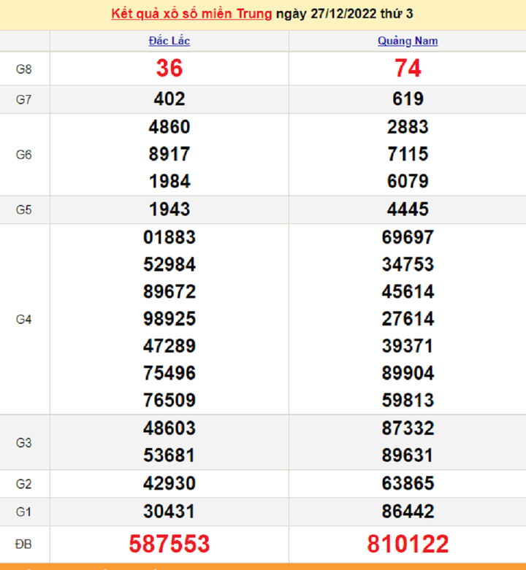The height and width of the screenshot is (570, 526).
Task: Select the G2 number 63865
Action: (408, 483)
